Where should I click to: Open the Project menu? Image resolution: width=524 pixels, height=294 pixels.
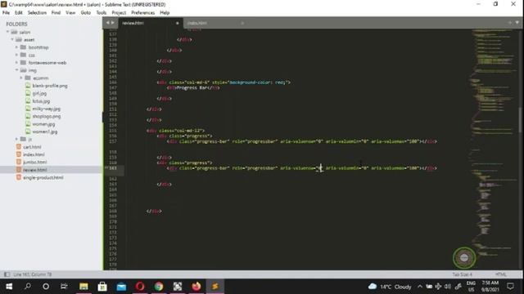[119, 13]
